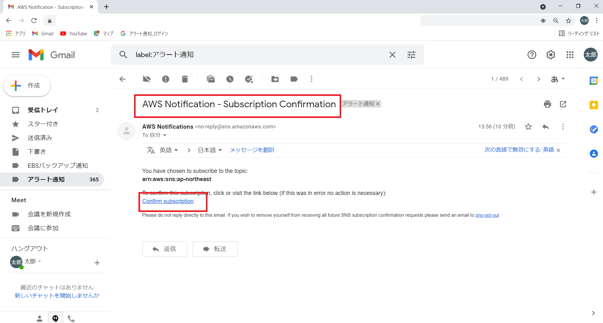Show search options filter icon
The image size is (603, 323).
411,55
